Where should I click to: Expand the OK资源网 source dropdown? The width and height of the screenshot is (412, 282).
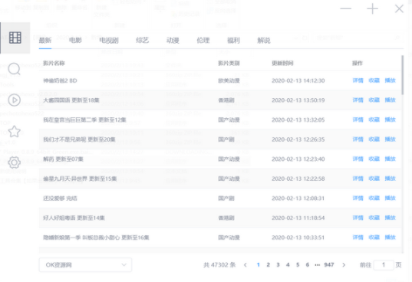coord(85,265)
